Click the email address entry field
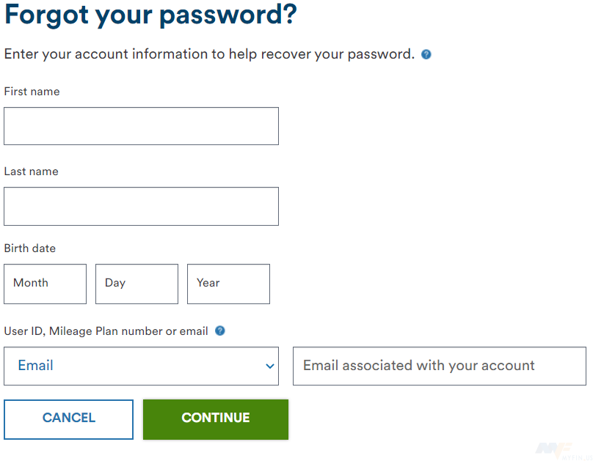 439,366
